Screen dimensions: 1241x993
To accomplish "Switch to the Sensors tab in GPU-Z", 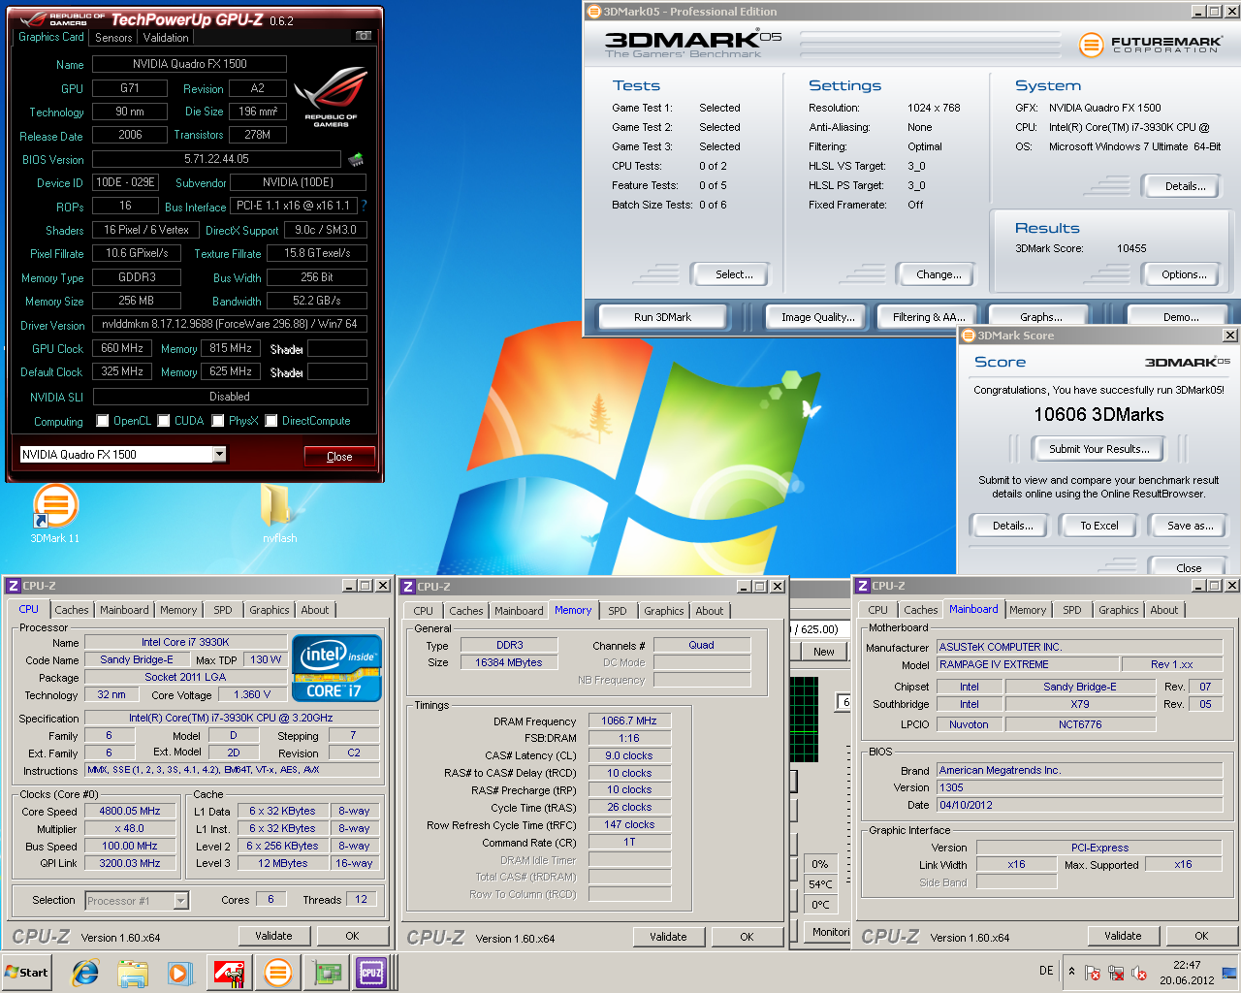I will [x=113, y=38].
